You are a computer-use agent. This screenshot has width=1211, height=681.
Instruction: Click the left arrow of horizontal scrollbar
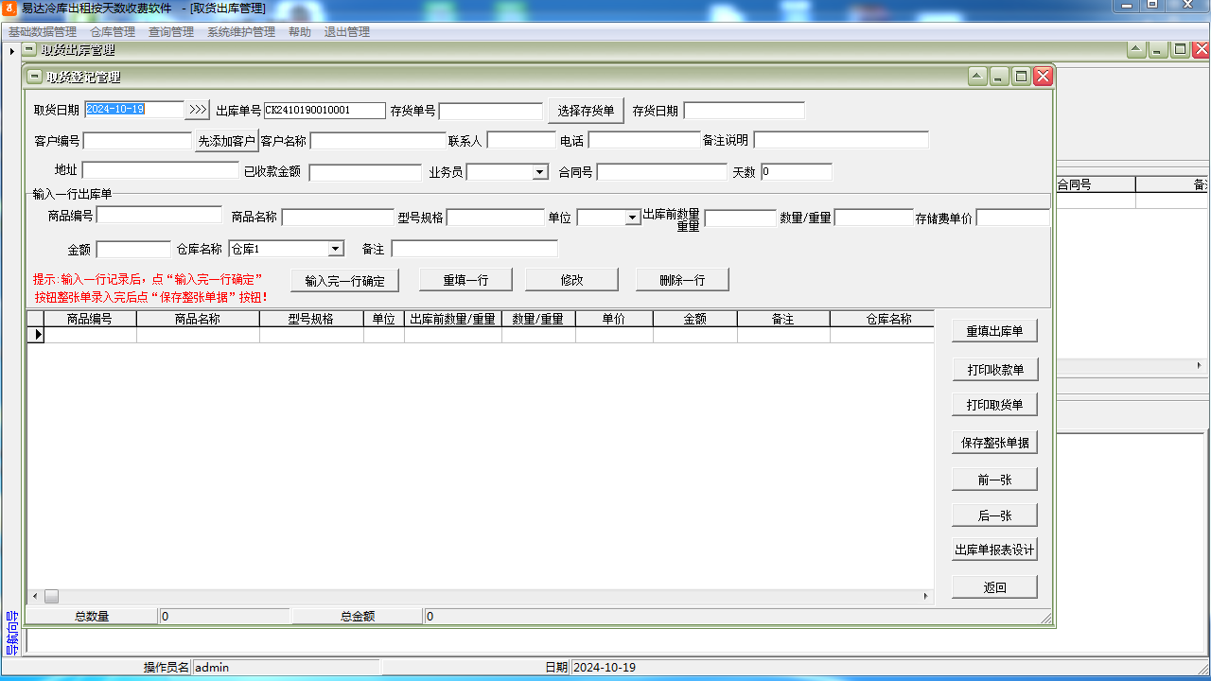[x=35, y=597]
